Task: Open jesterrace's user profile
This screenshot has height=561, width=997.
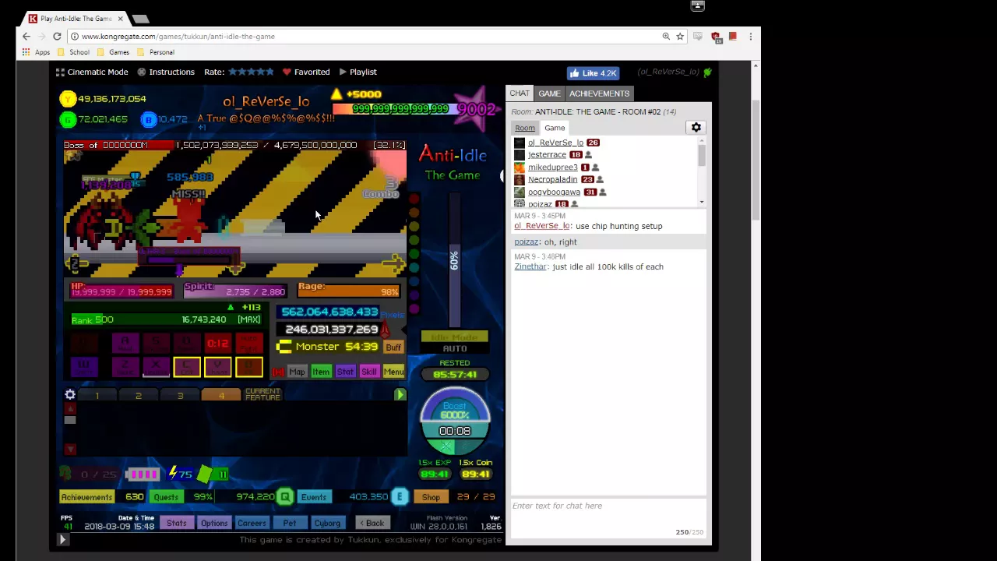Action: tap(547, 155)
